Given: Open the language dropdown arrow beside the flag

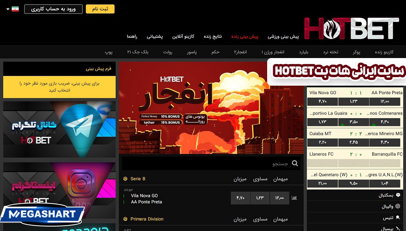Looking at the screenshot, I should click(8, 9).
